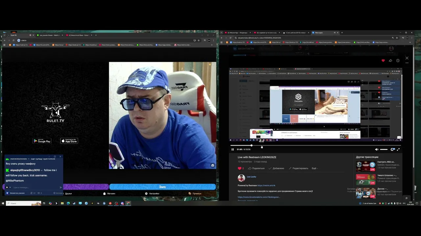421x236 pixels.
Task: Open Windows Start menu
Action: 3,203
